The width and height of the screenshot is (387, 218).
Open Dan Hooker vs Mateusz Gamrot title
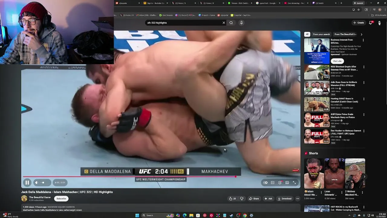pyautogui.click(x=346, y=132)
